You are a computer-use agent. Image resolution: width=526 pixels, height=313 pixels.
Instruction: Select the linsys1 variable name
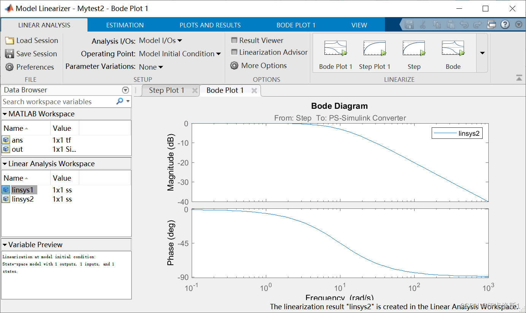pos(22,190)
